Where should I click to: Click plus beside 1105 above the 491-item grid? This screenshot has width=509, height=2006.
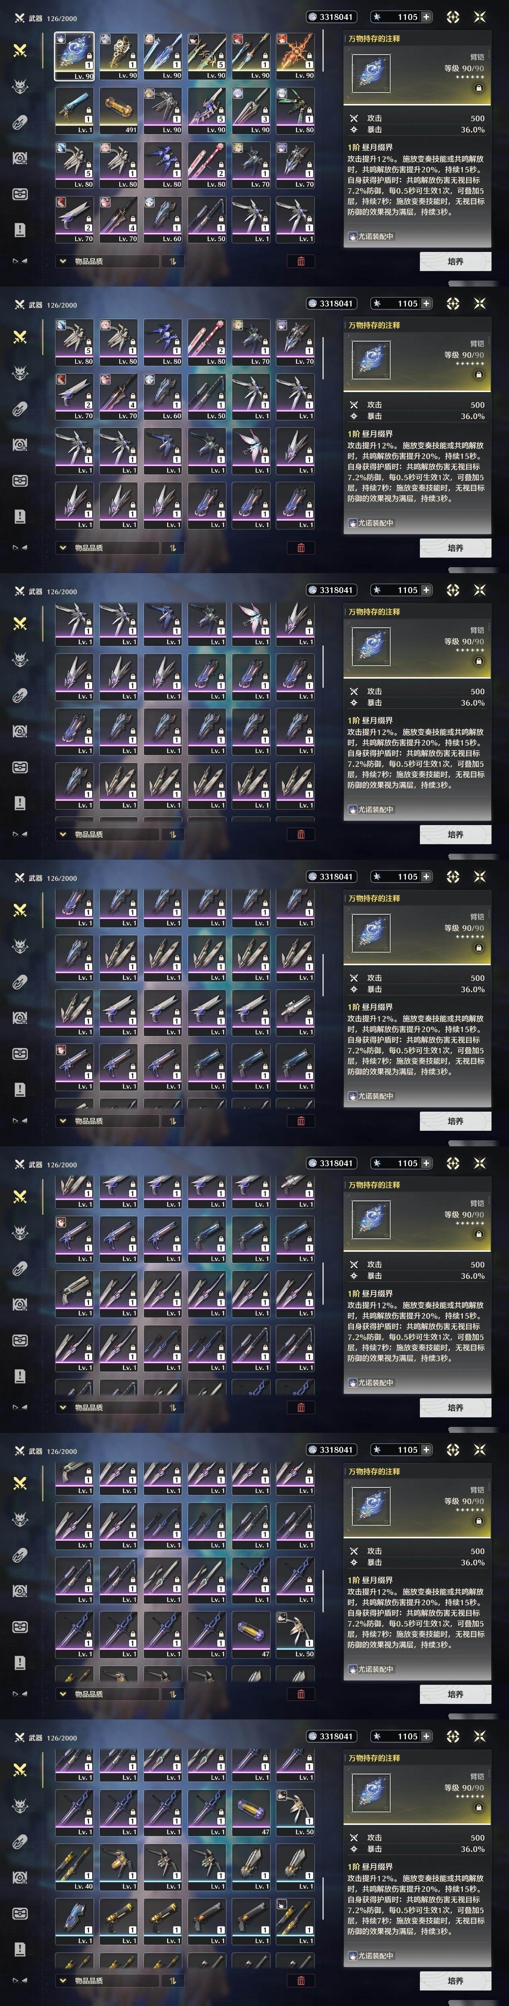pos(426,16)
